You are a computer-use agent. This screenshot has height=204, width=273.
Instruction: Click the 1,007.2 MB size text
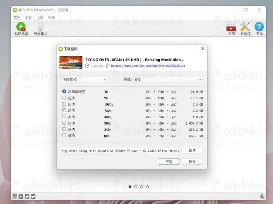coord(194,123)
